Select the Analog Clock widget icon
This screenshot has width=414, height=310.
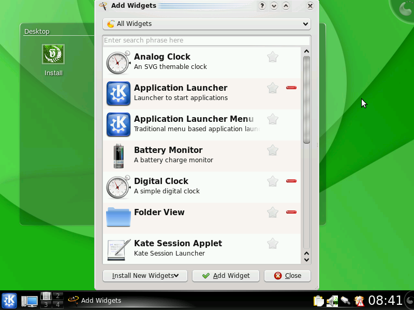119,62
